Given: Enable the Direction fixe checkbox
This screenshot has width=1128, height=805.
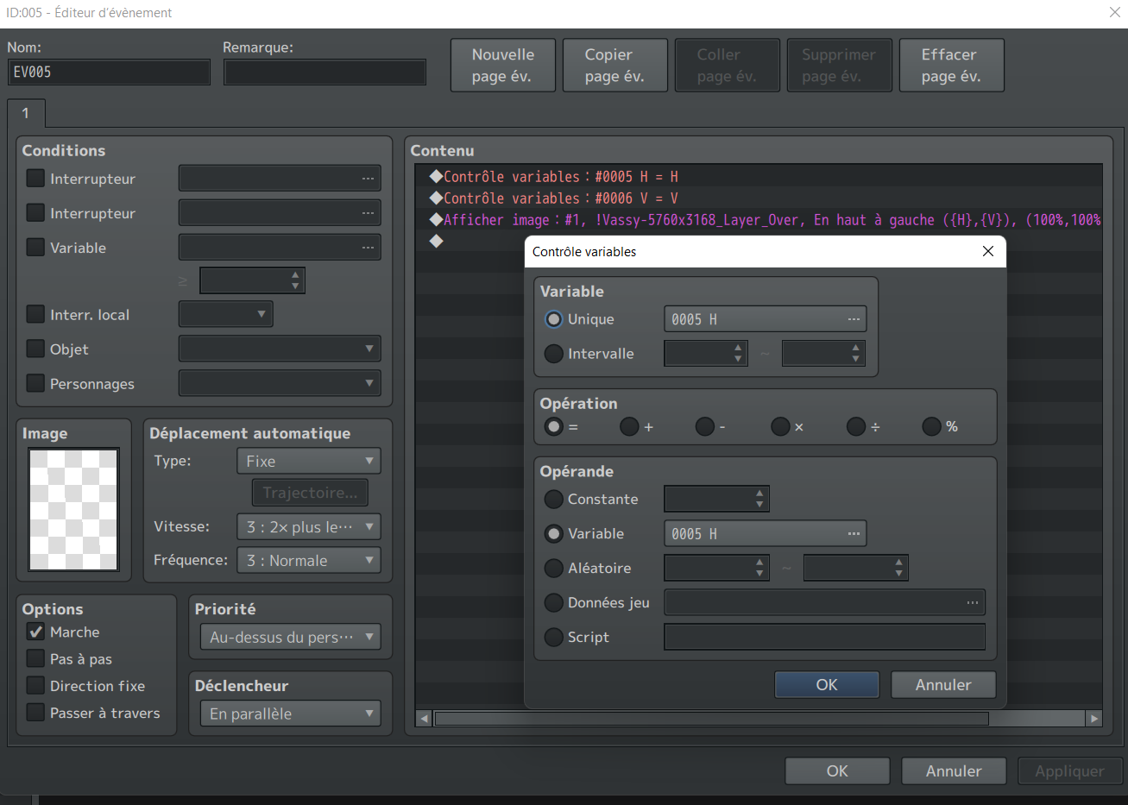Looking at the screenshot, I should 35,686.
